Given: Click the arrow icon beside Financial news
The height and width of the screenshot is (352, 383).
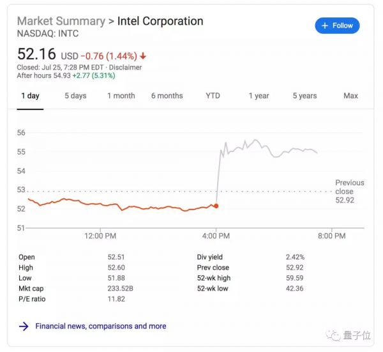Looking at the screenshot, I should pyautogui.click(x=24, y=326).
